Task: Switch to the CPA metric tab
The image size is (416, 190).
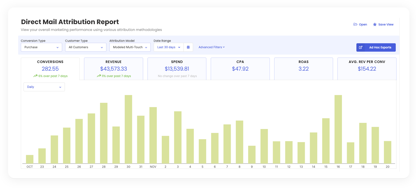Action: (x=240, y=68)
